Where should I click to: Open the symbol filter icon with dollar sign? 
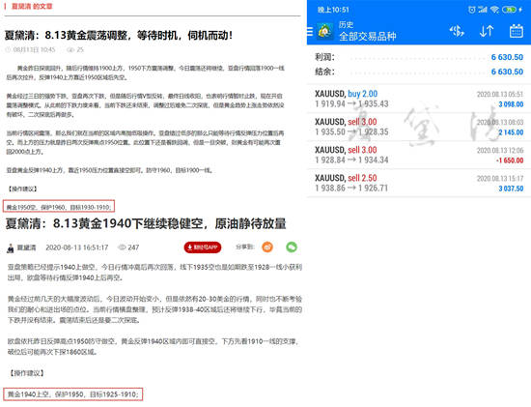pos(457,31)
